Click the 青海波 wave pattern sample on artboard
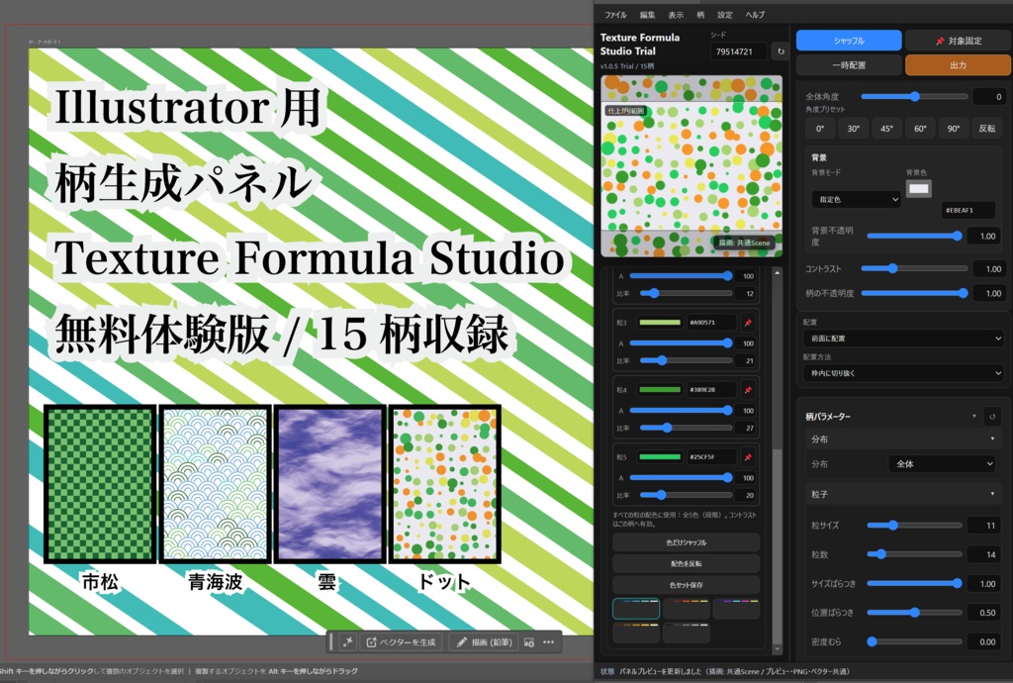The image size is (1013, 683). coord(215,484)
